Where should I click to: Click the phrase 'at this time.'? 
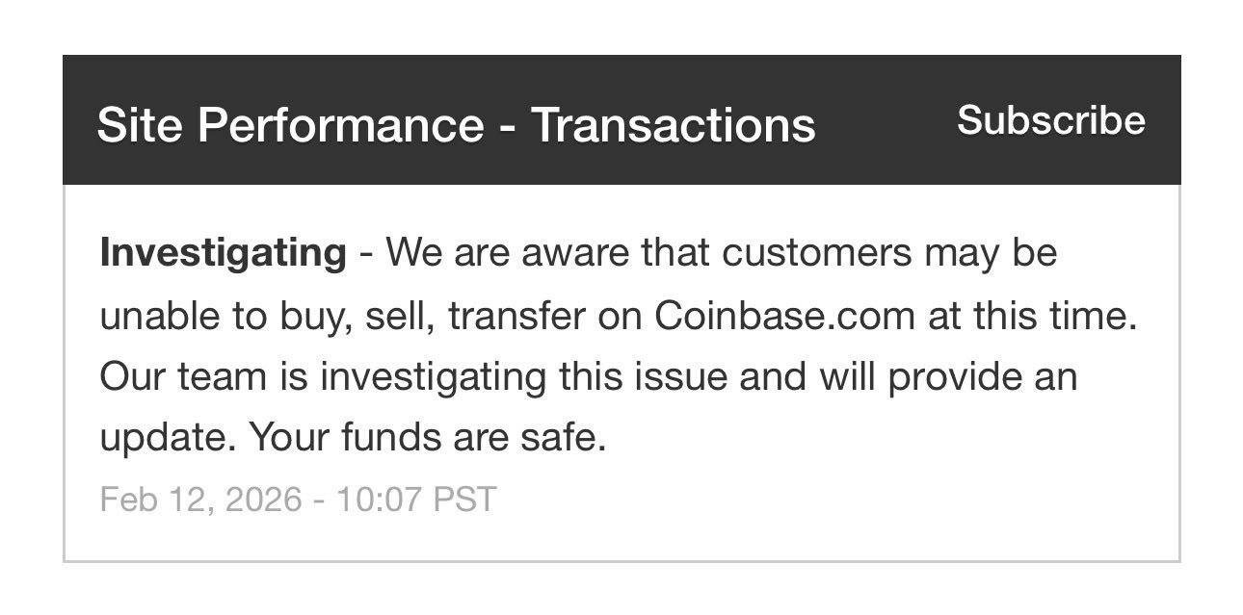pos(1033,315)
